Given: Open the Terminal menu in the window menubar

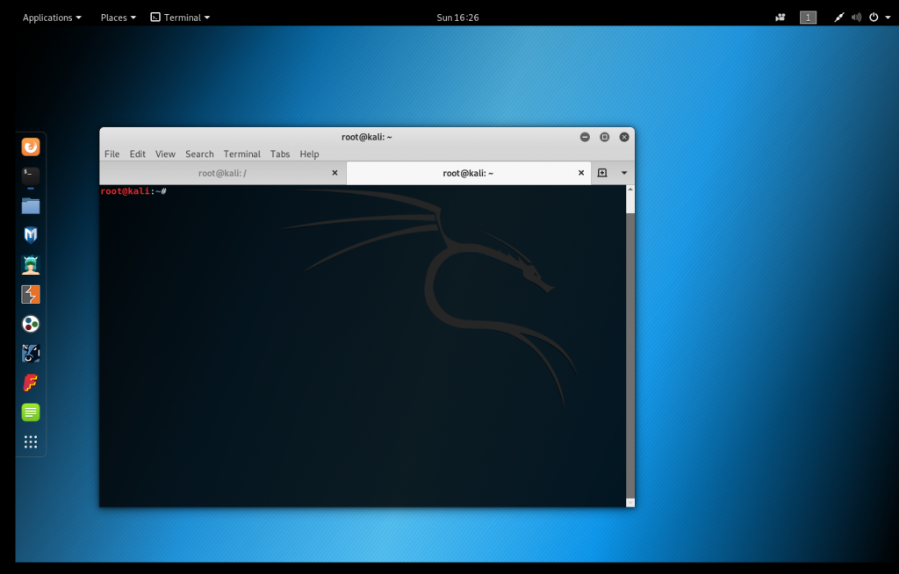Looking at the screenshot, I should tap(242, 154).
